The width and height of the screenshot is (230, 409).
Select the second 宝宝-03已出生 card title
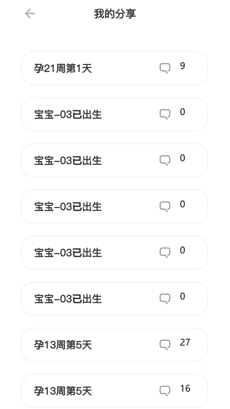pos(68,161)
